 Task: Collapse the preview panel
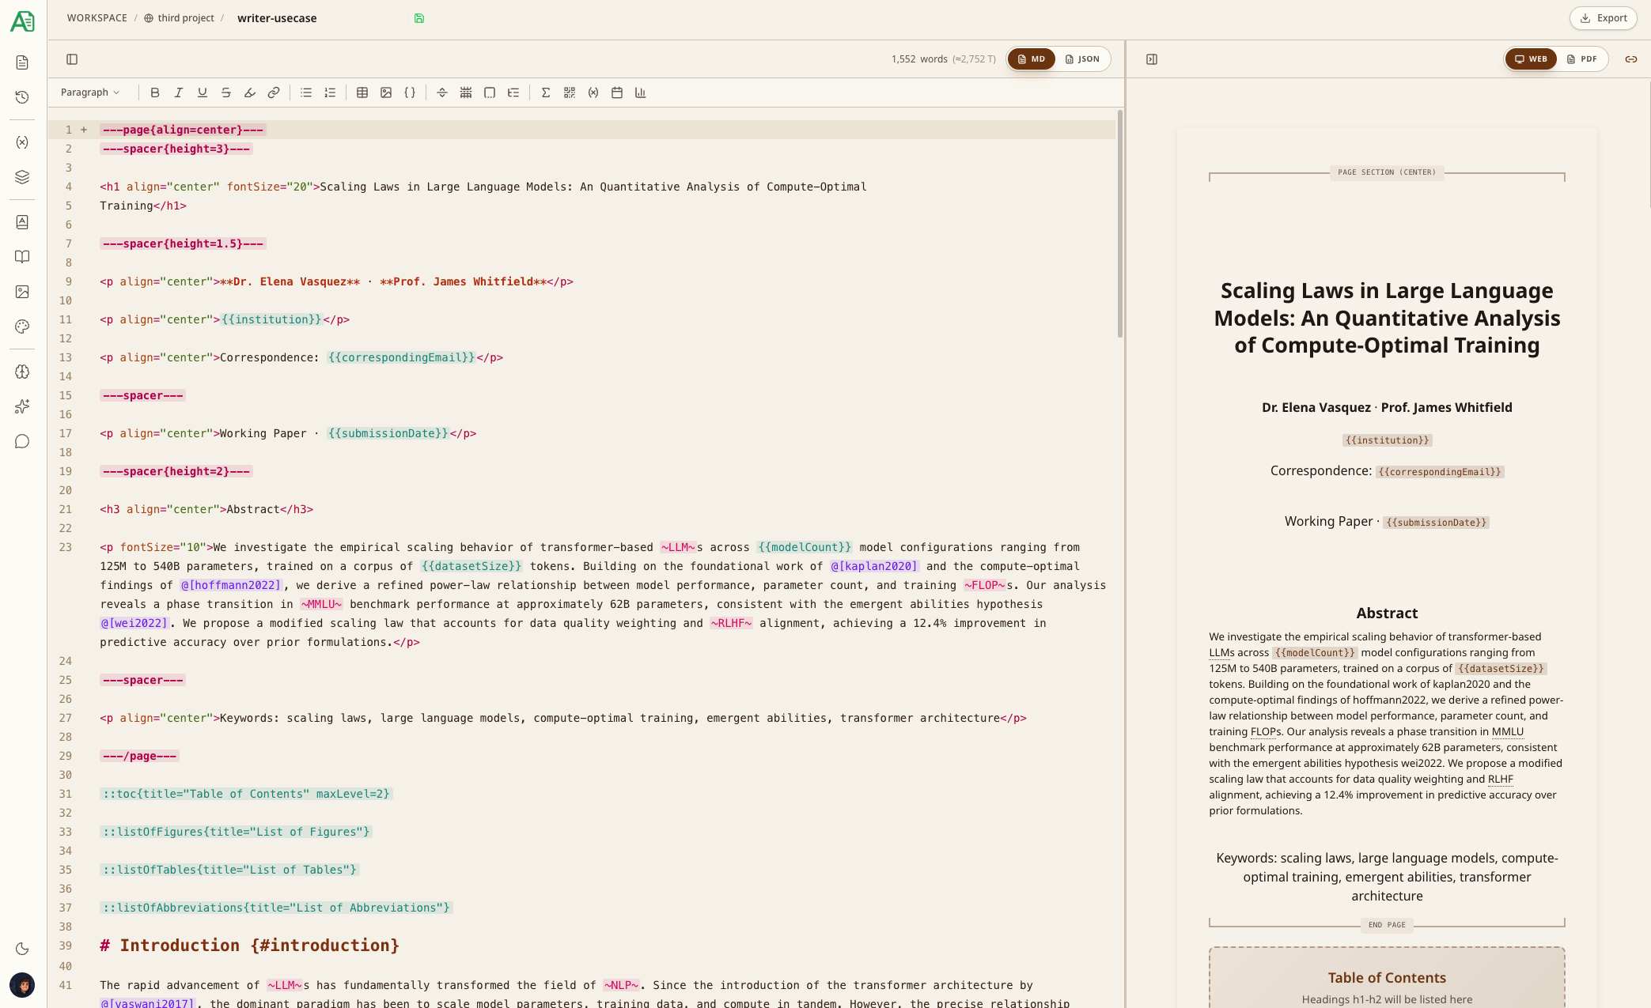point(1152,59)
